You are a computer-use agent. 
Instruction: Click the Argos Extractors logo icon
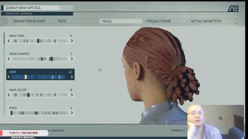click(233, 8)
